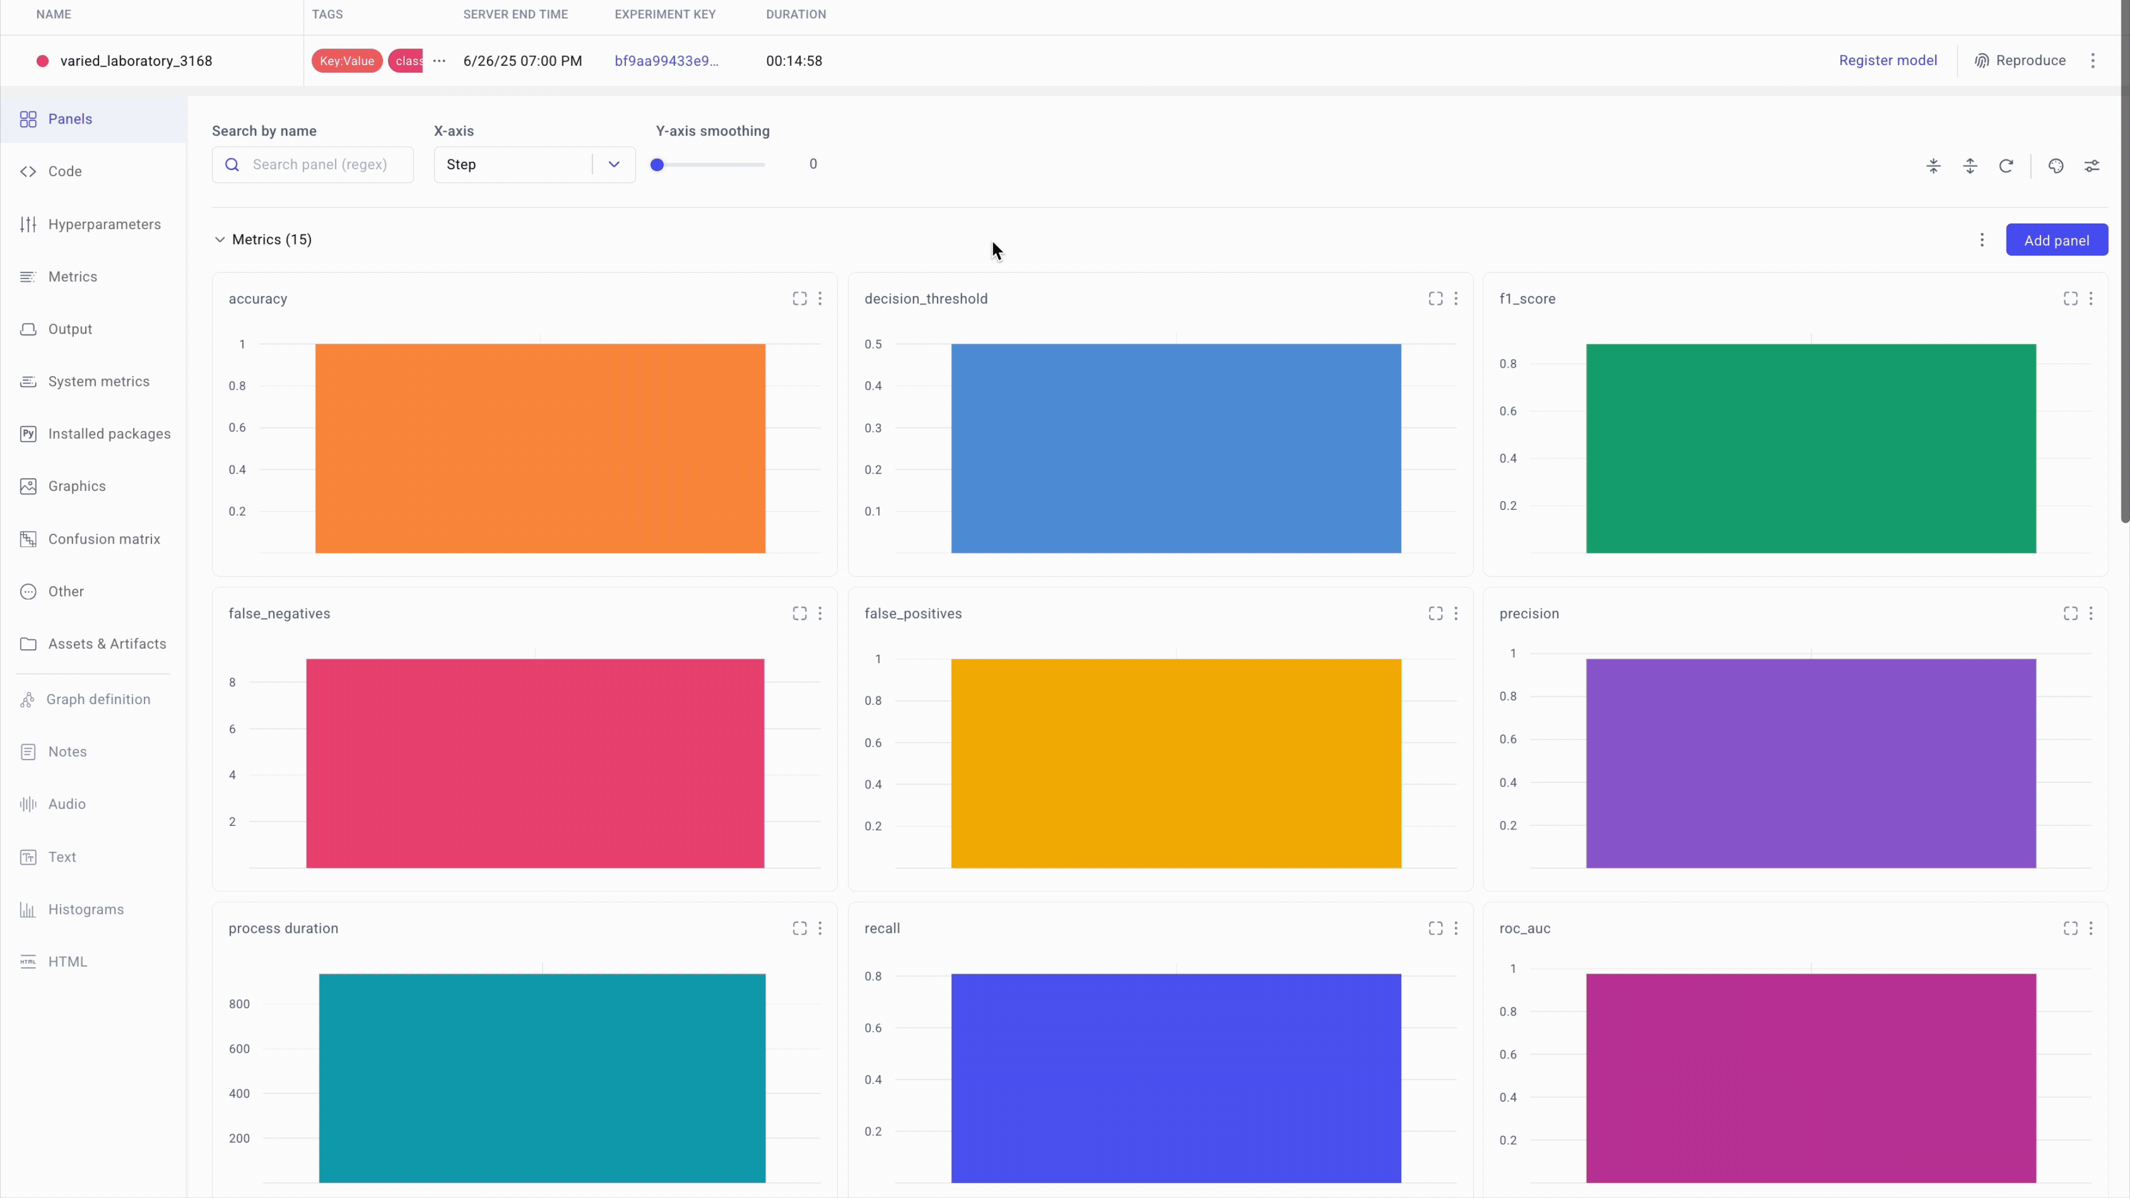Open the color palette icon
Viewport: 2130px width, 1198px height.
coord(2056,166)
